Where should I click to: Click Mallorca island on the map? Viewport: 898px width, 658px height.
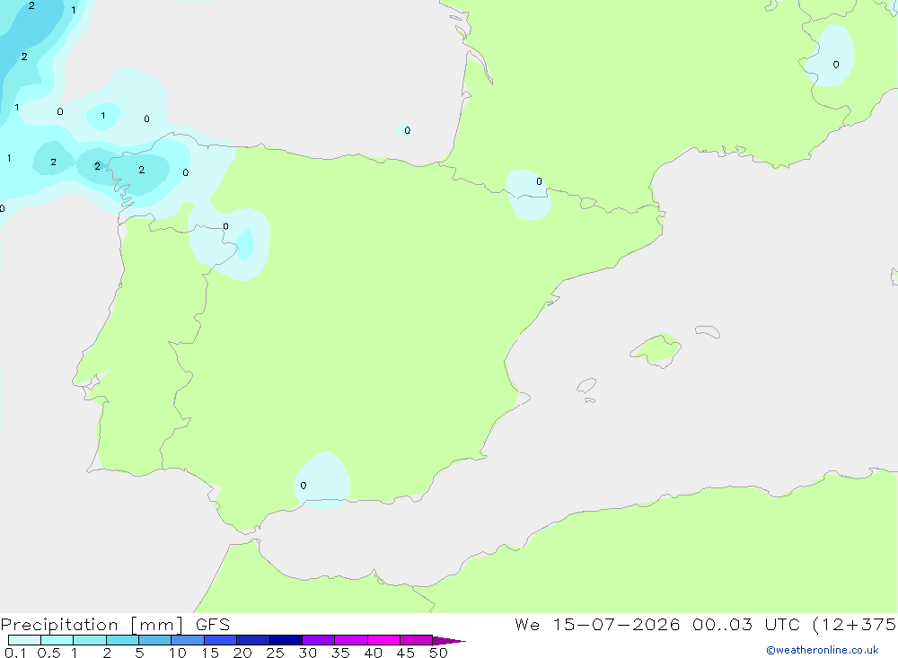point(656,349)
